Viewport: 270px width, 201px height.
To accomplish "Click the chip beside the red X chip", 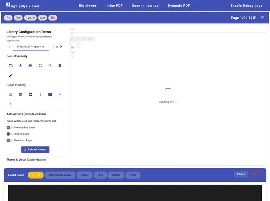I will click(x=42, y=18).
